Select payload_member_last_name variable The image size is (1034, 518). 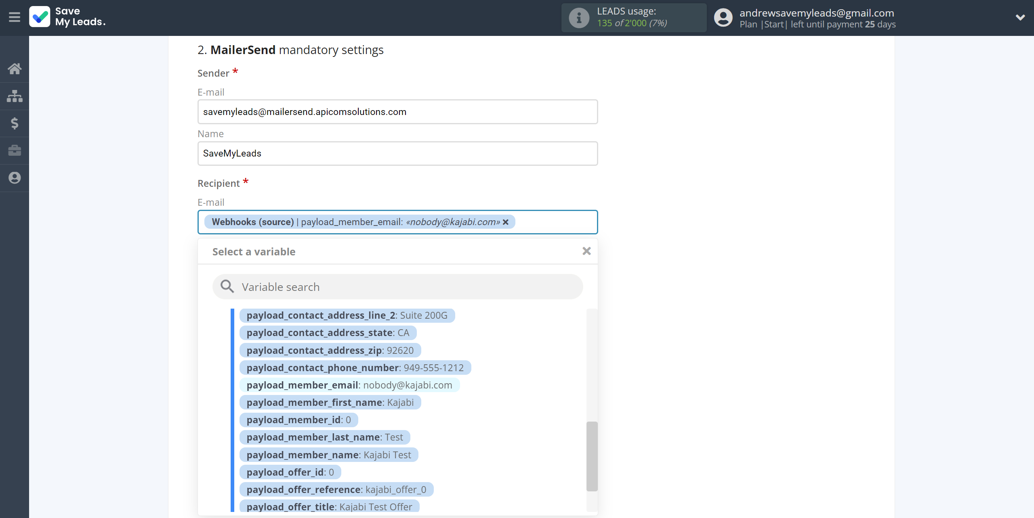tap(325, 437)
